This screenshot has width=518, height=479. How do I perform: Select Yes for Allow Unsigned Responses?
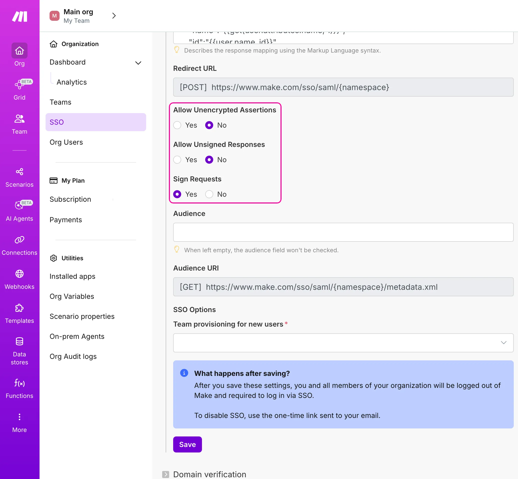pyautogui.click(x=177, y=160)
